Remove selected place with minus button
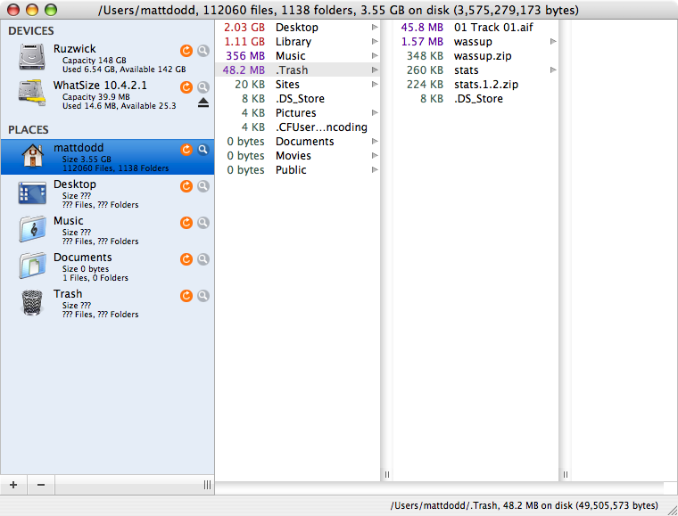The width and height of the screenshot is (678, 516). coord(41,485)
